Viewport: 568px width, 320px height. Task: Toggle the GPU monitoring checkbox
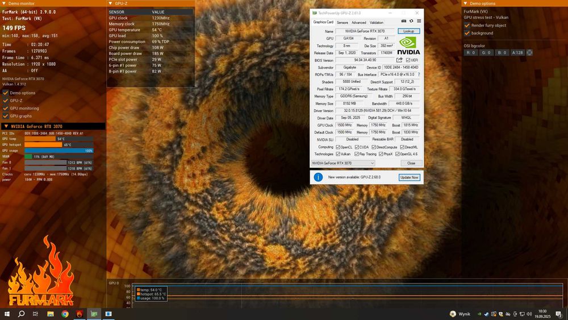tap(6, 108)
